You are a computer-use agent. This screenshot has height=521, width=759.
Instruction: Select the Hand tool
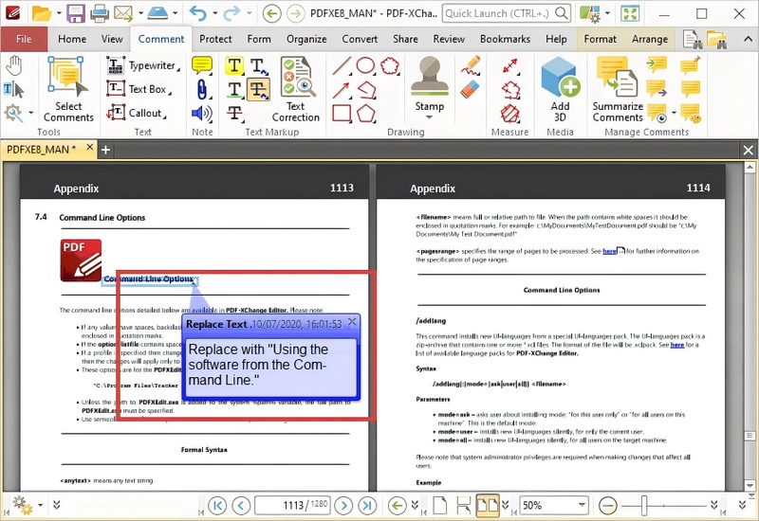click(x=14, y=65)
